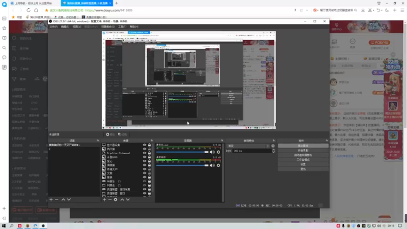Toggle lock of display capture source (first row)
Viewport: 407px width, 229px height.
(x=149, y=145)
